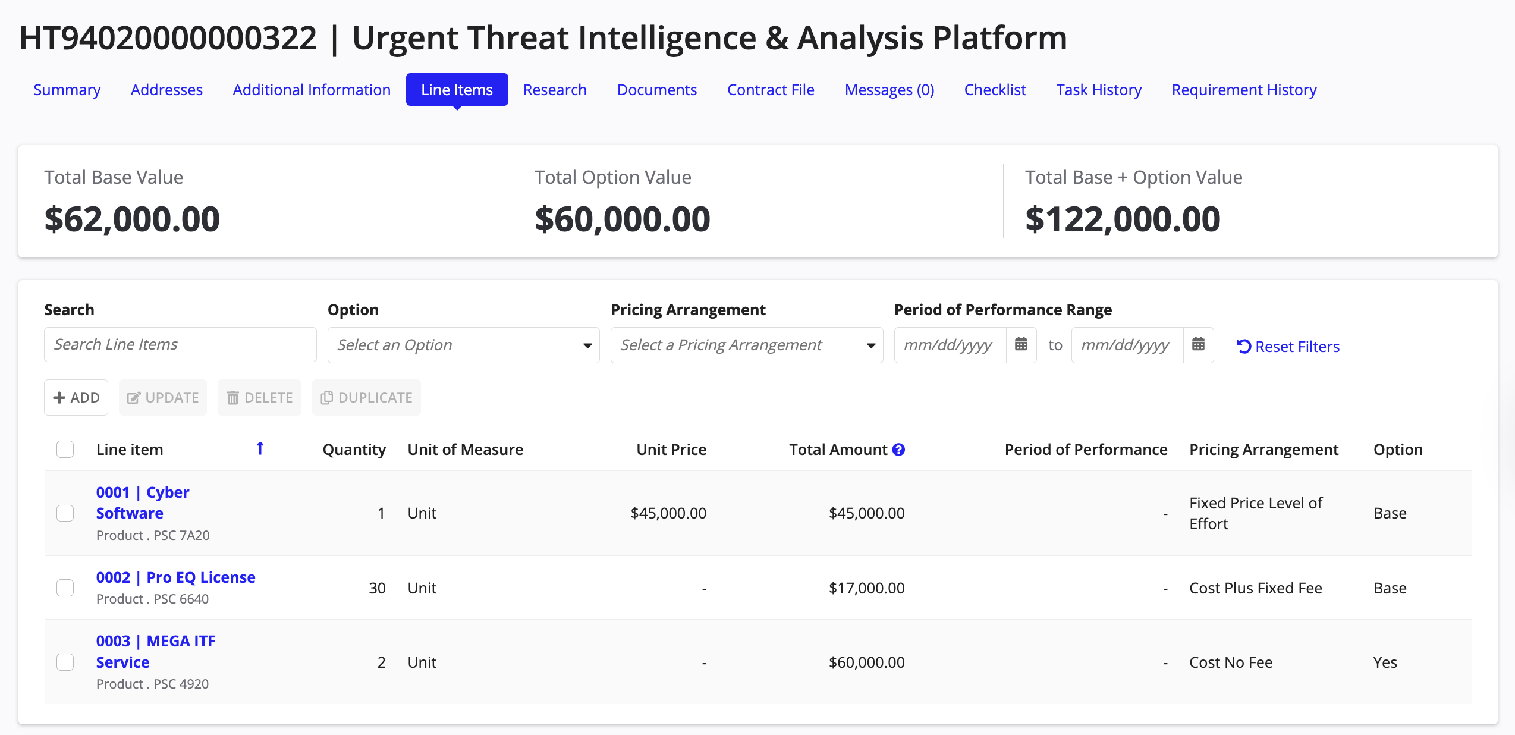
Task: Click the DELETE button
Action: (x=260, y=397)
